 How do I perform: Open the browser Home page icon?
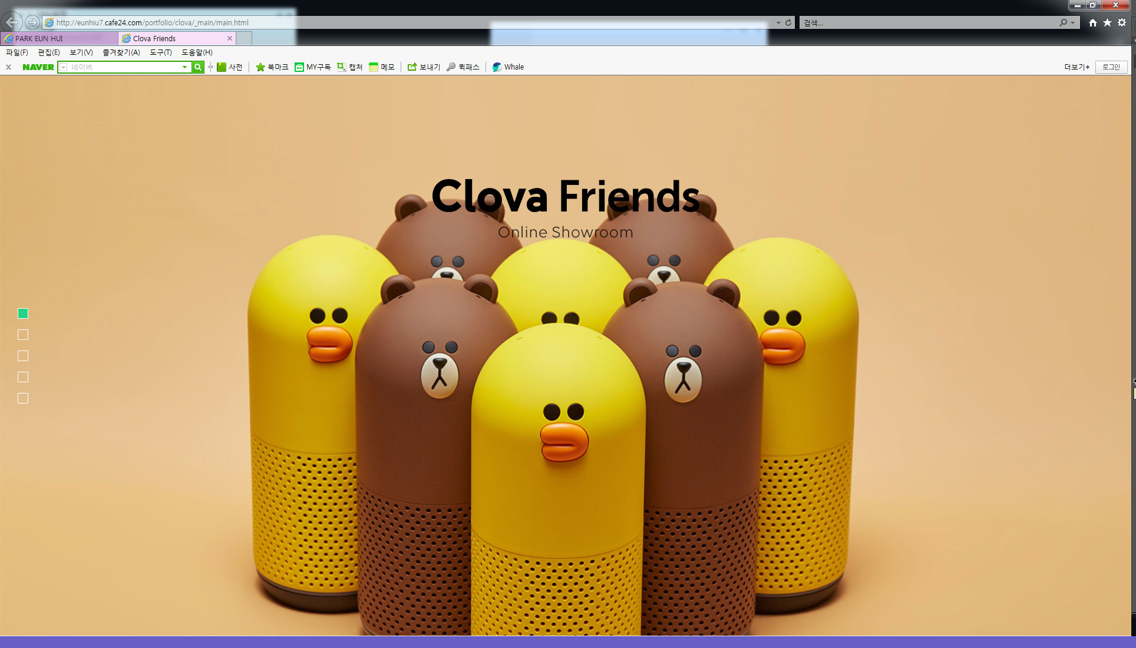[x=1093, y=22]
